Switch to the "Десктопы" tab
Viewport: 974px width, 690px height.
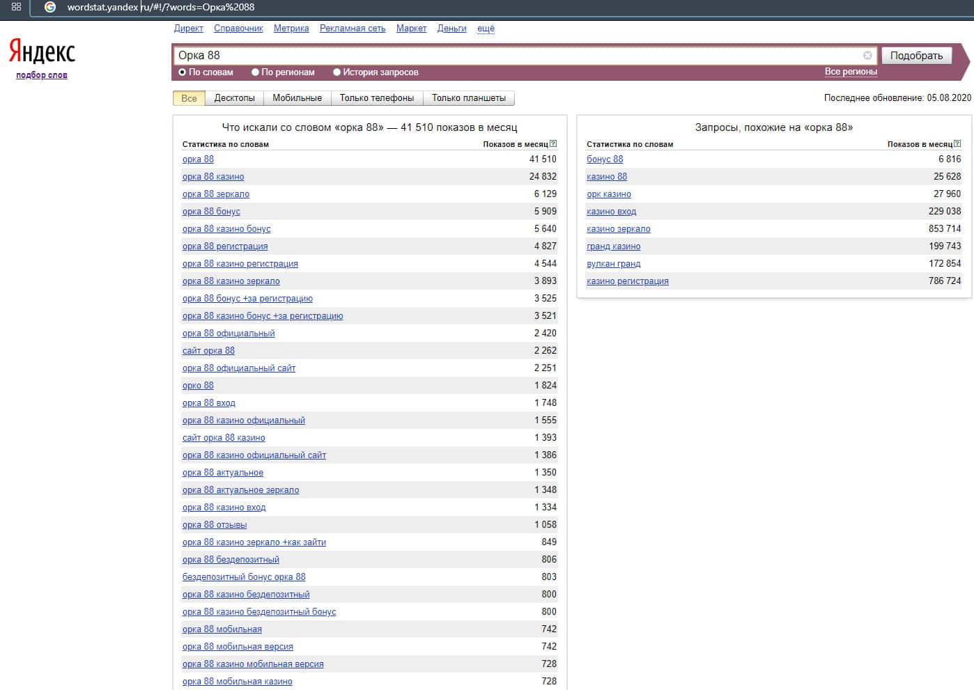coord(234,98)
